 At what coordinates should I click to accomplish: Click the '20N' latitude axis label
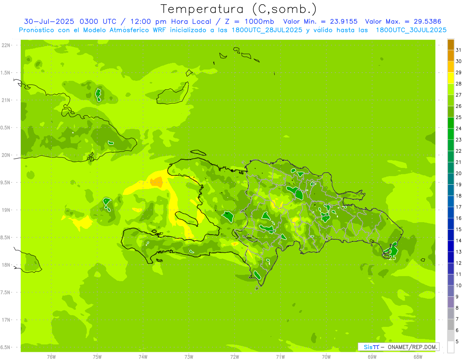pyautogui.click(x=6, y=155)
